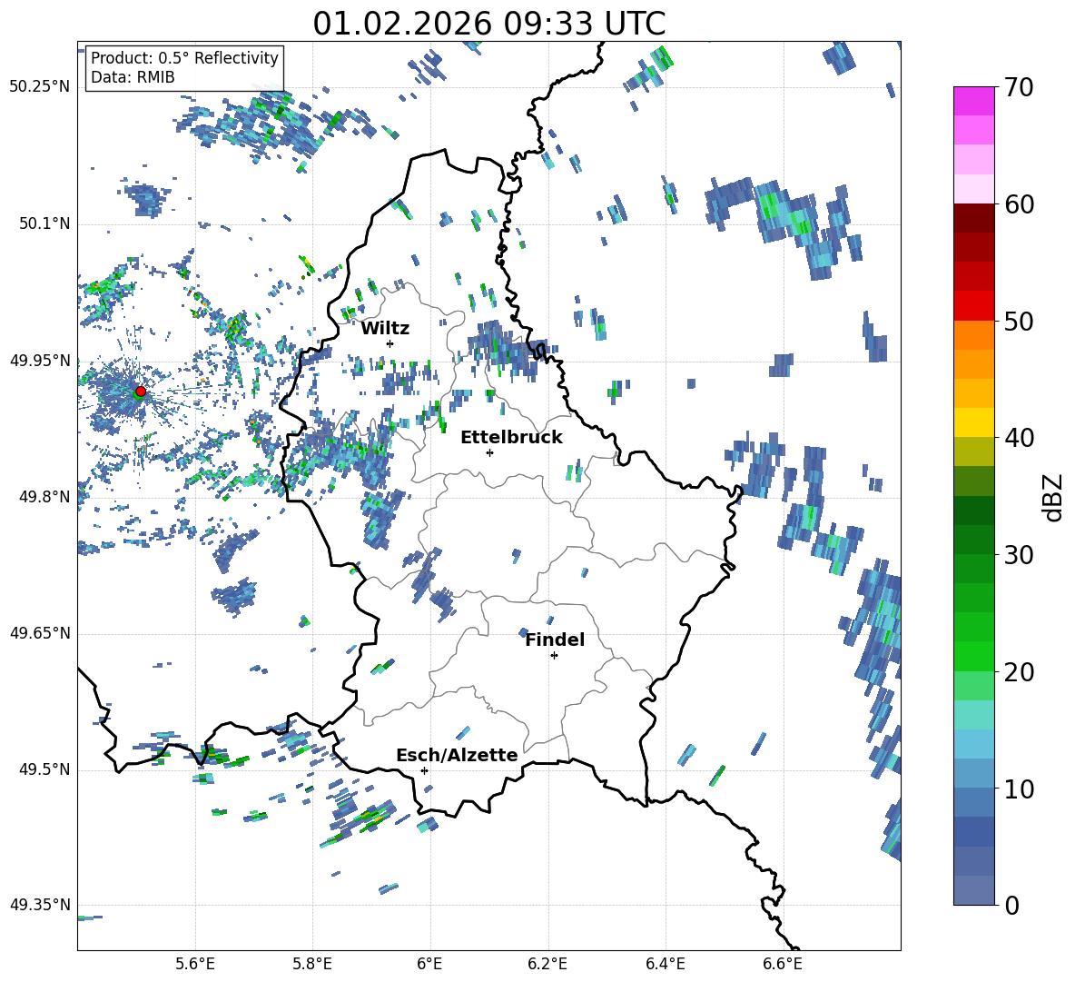Click the 10 tick on colorbar
The height and width of the screenshot is (982, 1075).
pos(1019,789)
